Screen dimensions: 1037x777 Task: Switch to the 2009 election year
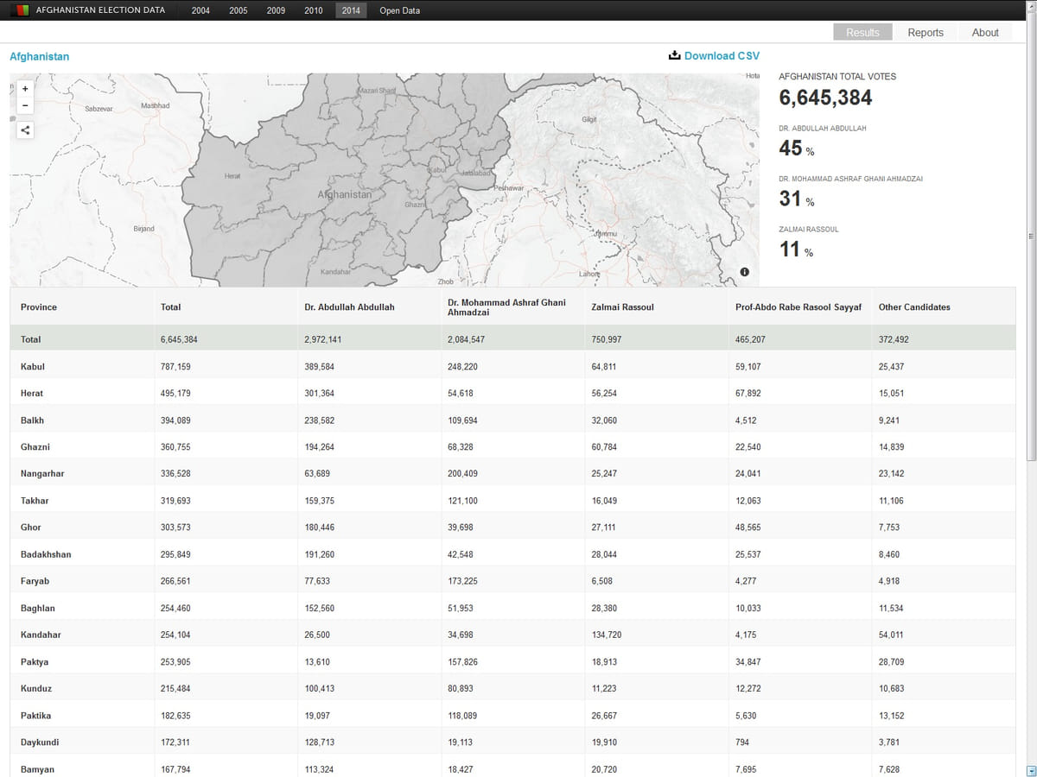click(x=276, y=10)
